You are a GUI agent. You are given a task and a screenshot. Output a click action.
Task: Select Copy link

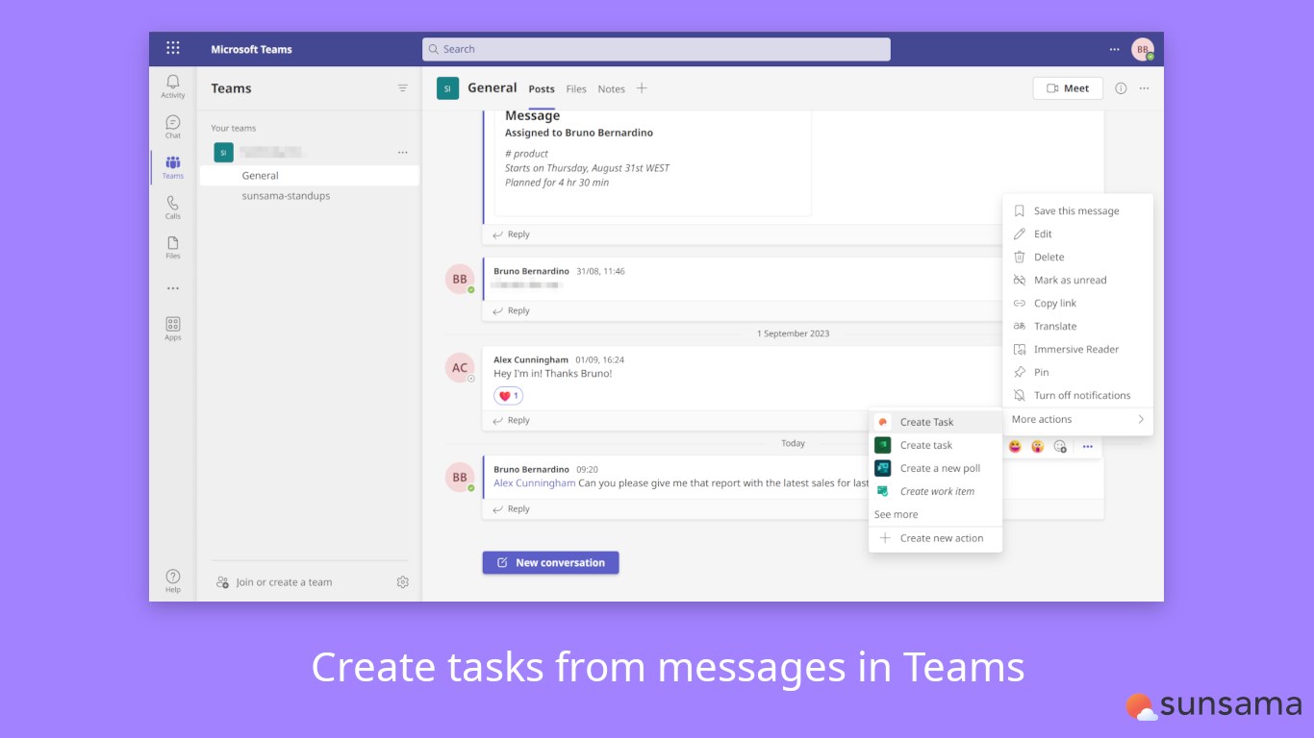(1077, 303)
